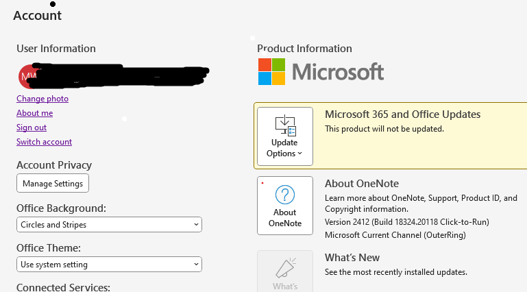This screenshot has width=527, height=292.
Task: Open the What's New button
Action: 285,271
